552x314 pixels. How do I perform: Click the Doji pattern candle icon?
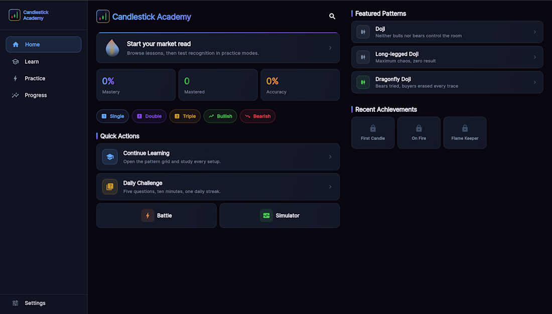tap(363, 32)
